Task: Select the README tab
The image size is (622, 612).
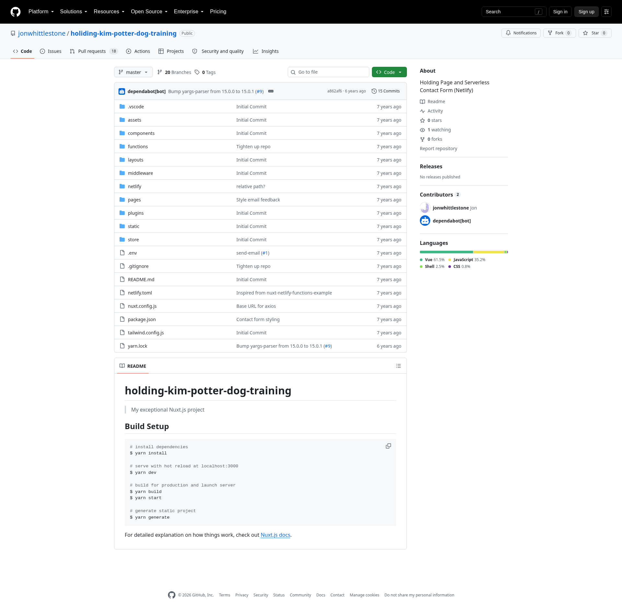Action: tap(133, 366)
